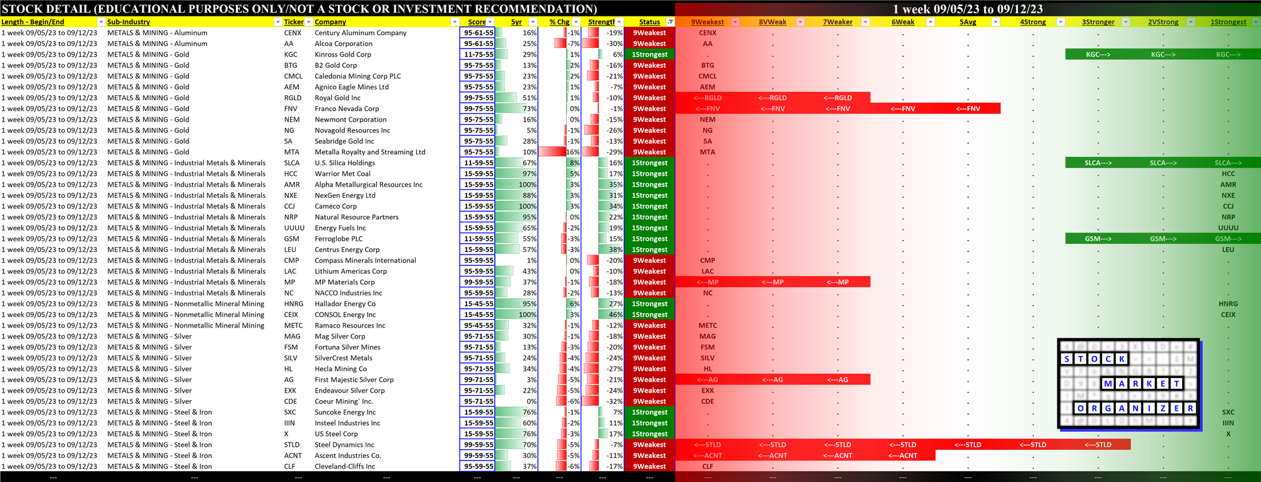Open 6Weak column filter dropdown
The width and height of the screenshot is (1261, 482).
931,22
